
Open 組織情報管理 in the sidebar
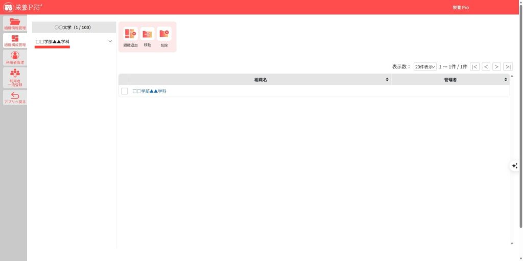point(15,23)
